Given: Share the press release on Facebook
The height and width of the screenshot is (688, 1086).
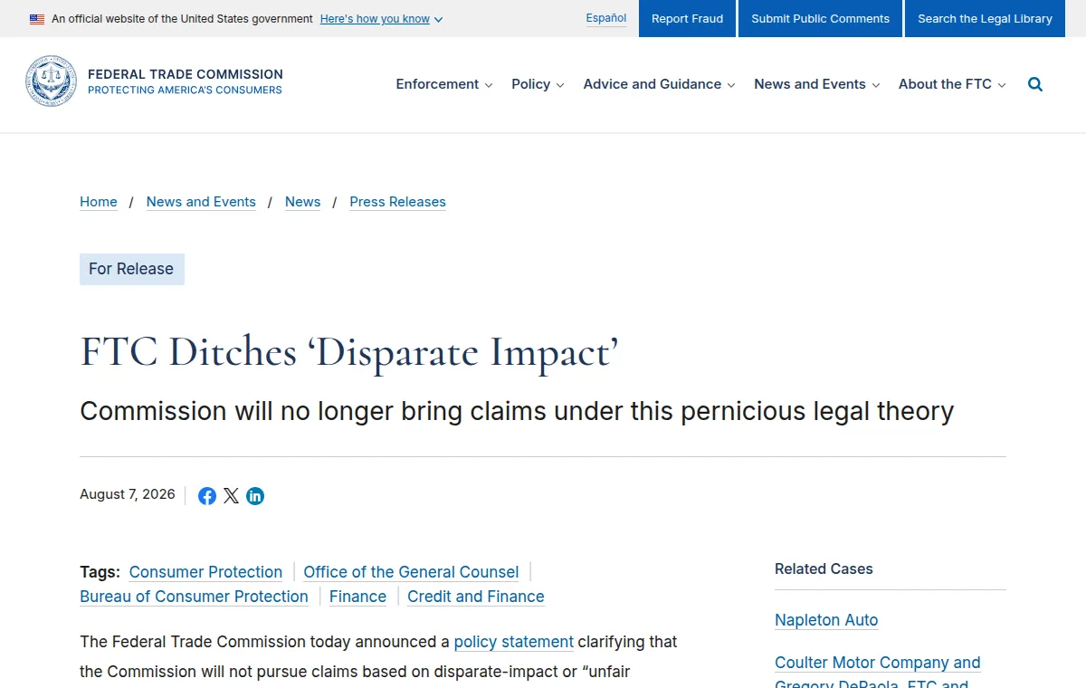Looking at the screenshot, I should click(x=207, y=496).
